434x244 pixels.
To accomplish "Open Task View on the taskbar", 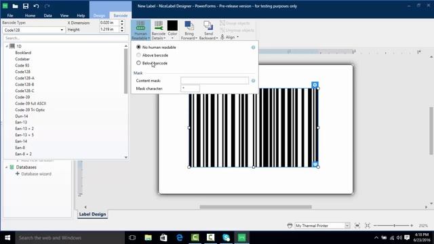I will point(132,237).
